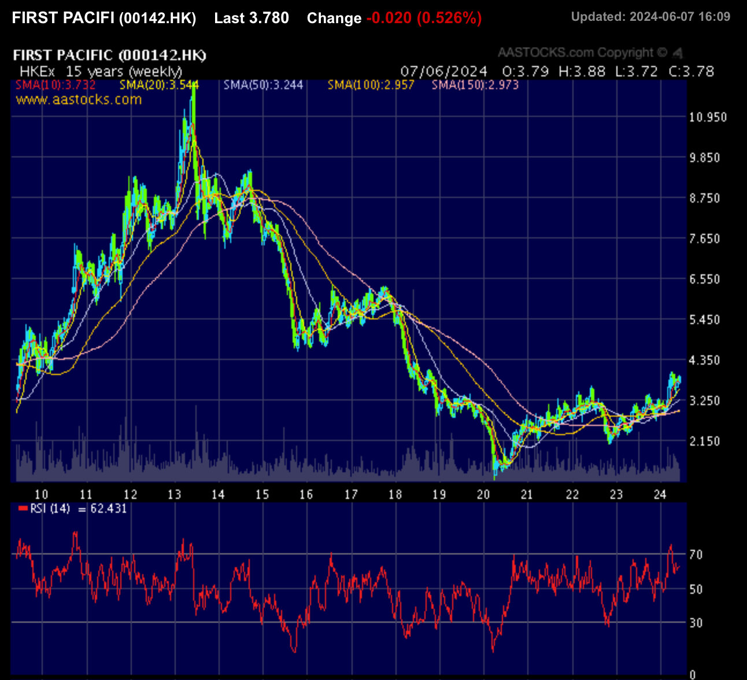Viewport: 747px width, 680px height.
Task: Click the RSI 70 level label
Action: (696, 554)
